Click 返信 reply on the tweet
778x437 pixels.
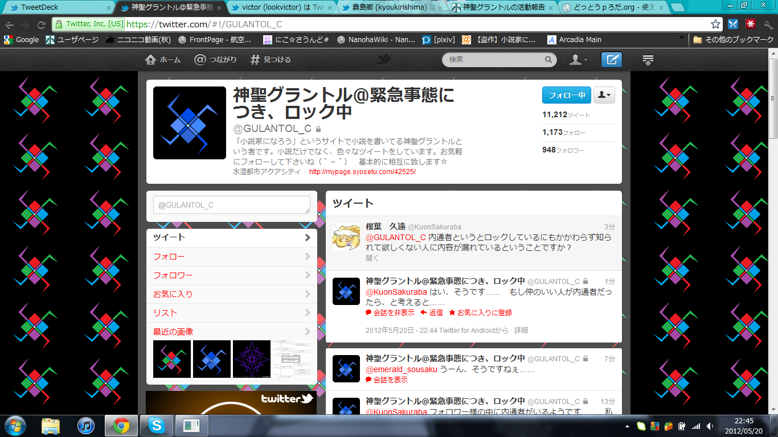(x=432, y=312)
